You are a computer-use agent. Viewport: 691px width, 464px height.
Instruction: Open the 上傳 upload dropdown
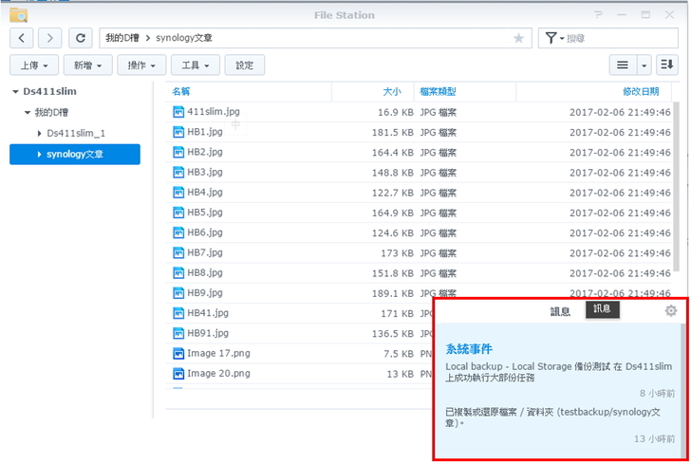pyautogui.click(x=34, y=65)
